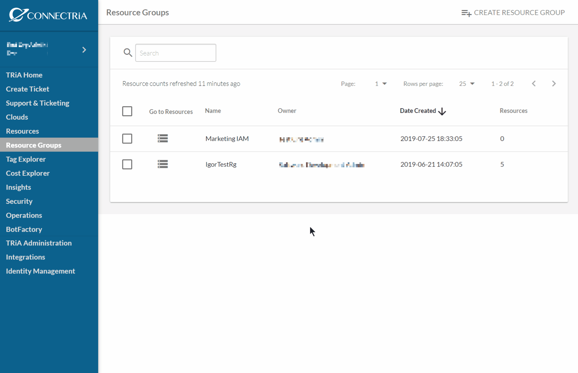
Task: Go to Resources section
Action: click(22, 131)
